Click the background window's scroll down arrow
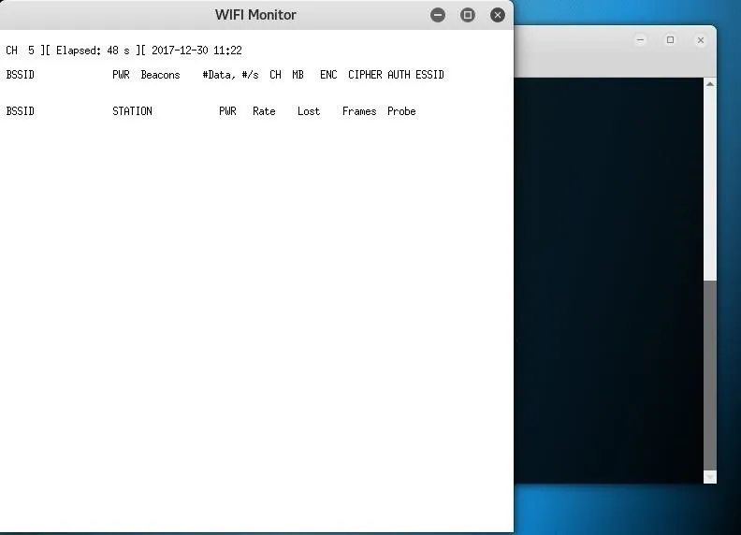Image resolution: width=741 pixels, height=535 pixels. click(x=710, y=477)
